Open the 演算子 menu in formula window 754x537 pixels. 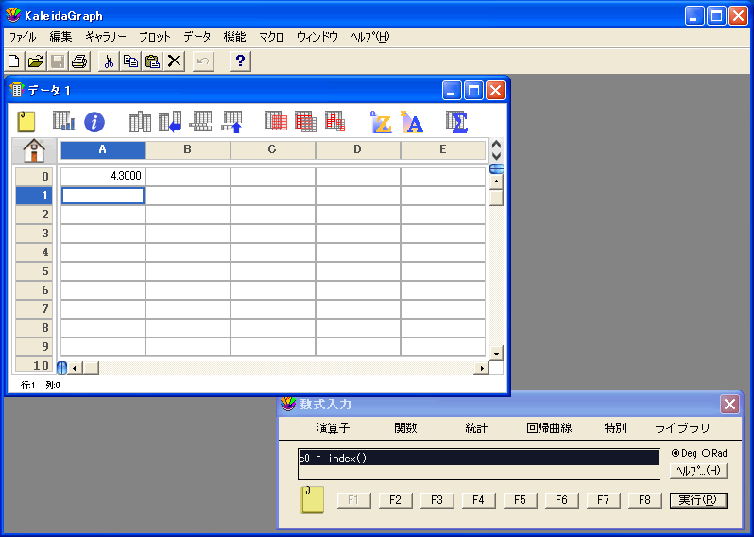click(x=333, y=427)
